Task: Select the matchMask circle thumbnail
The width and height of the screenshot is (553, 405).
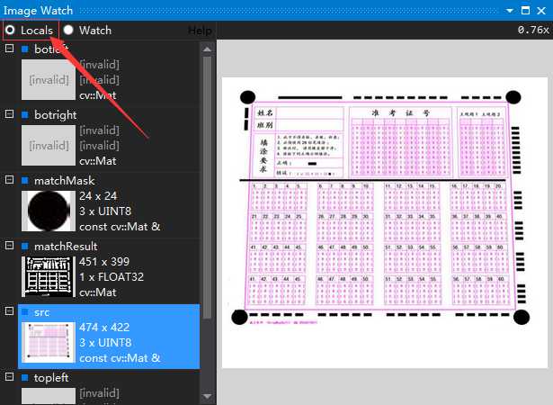Action: click(49, 211)
